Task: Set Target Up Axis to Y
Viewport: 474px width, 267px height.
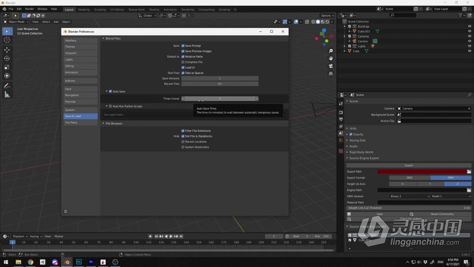Action: point(430,184)
